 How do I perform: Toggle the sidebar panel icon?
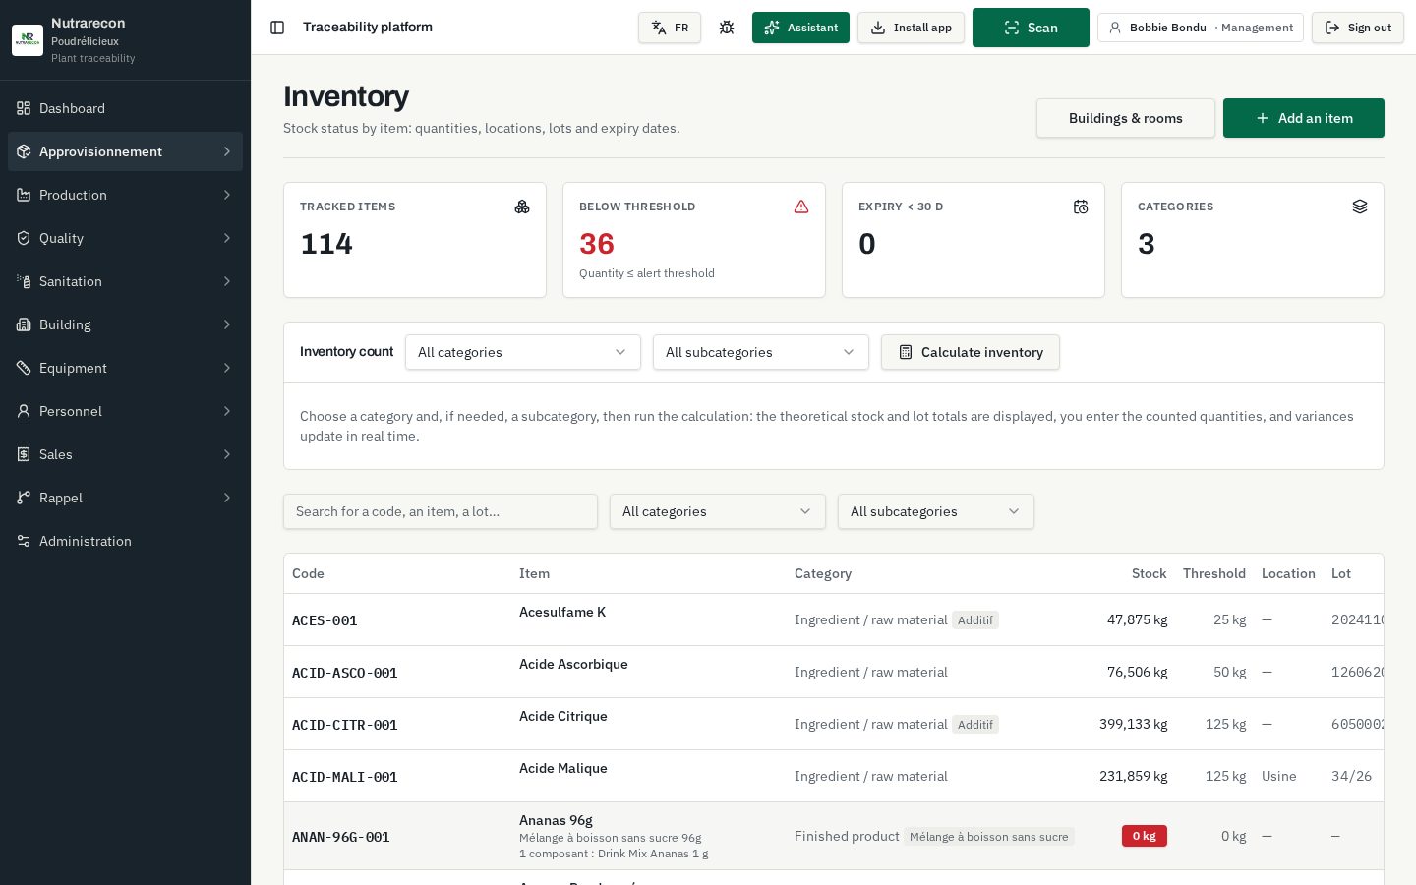(277, 28)
